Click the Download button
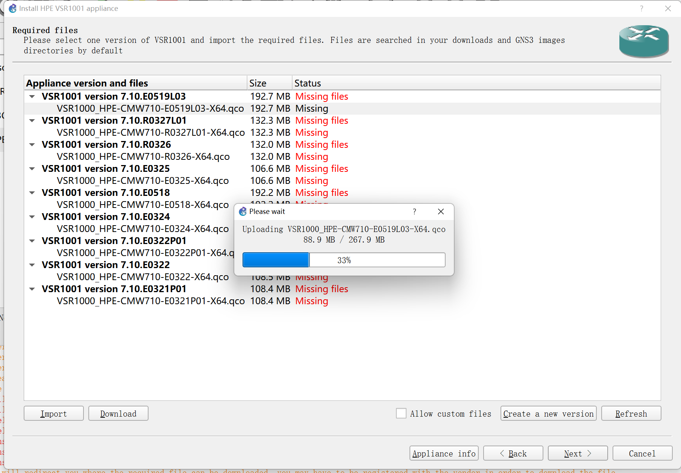The image size is (681, 473). 118,414
